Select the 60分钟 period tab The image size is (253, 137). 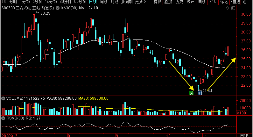click(80, 2)
